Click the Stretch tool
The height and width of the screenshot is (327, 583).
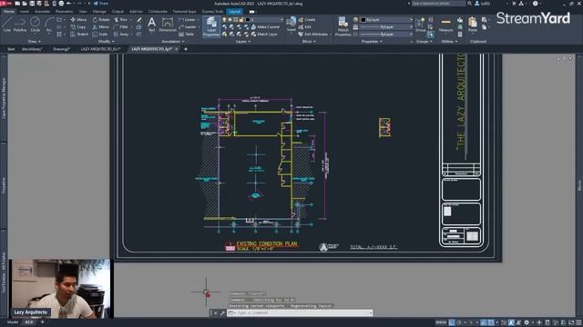tap(79, 35)
